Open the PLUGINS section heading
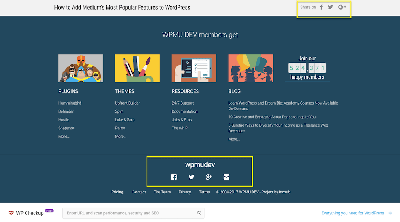This screenshot has height=222, width=400. (x=68, y=91)
